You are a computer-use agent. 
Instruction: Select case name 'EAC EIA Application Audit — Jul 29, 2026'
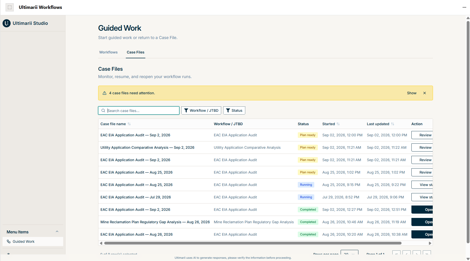point(136,197)
